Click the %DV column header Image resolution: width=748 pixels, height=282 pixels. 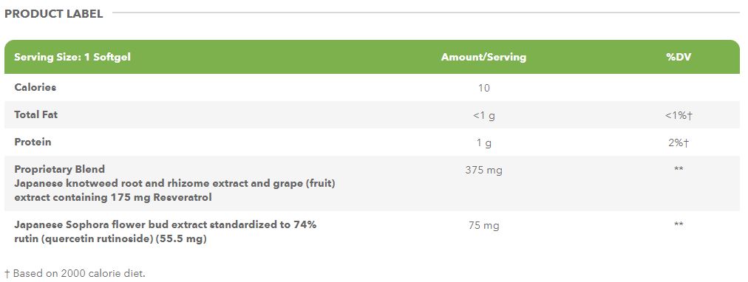pos(679,57)
